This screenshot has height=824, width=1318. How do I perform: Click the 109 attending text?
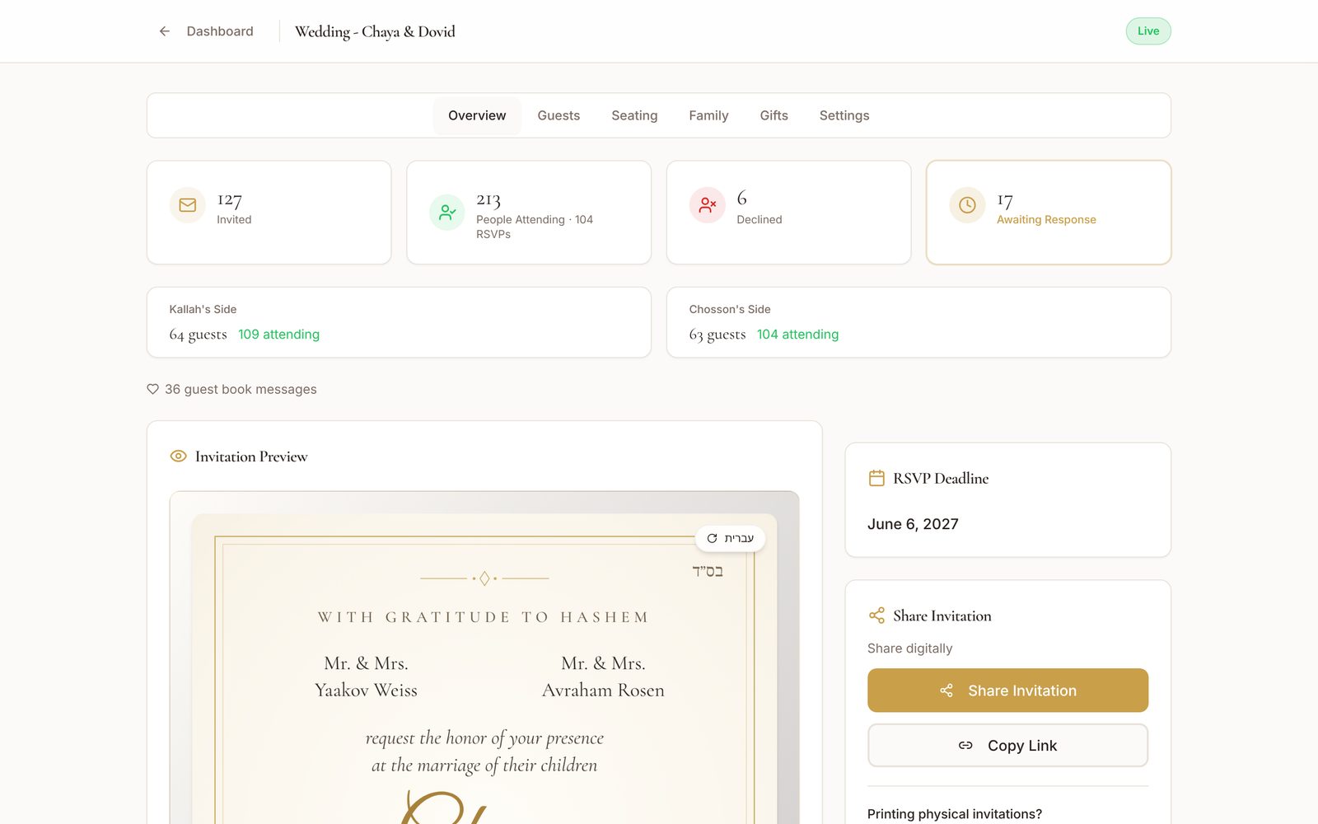pos(278,335)
